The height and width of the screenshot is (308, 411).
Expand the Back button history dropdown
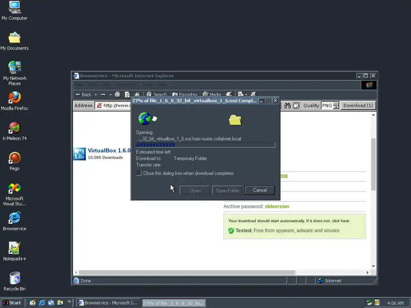pos(96,95)
